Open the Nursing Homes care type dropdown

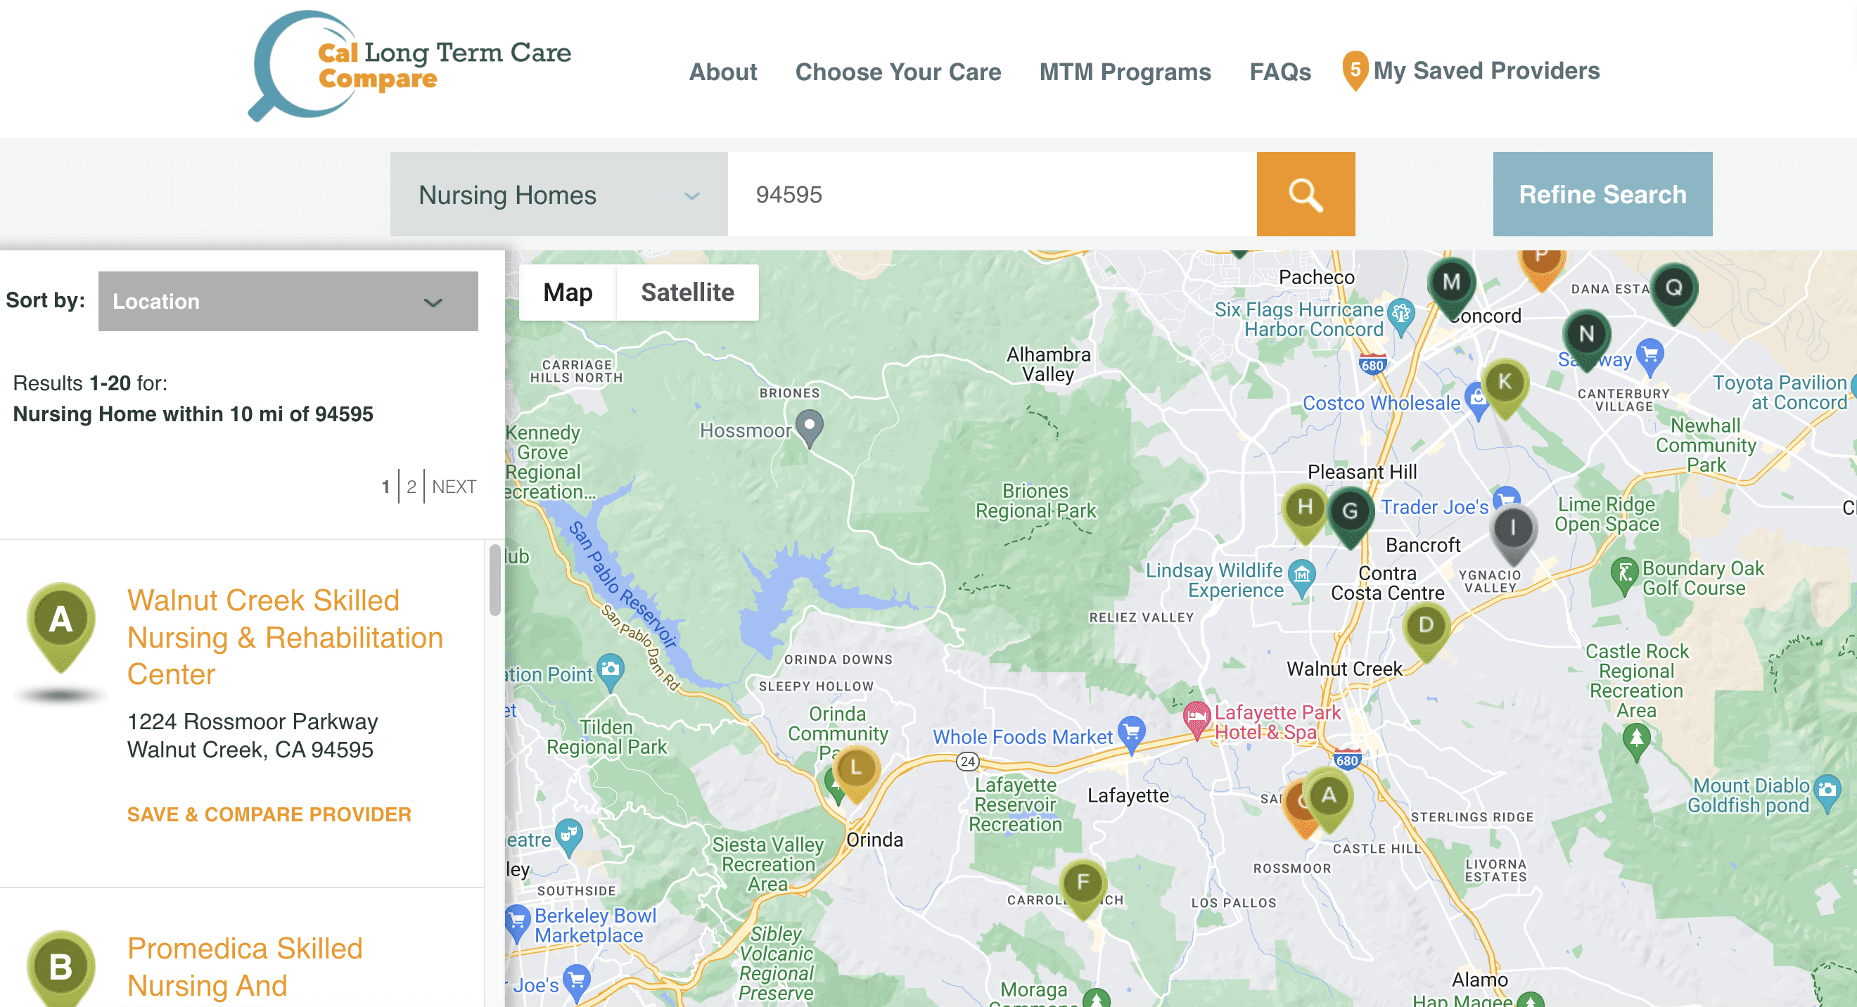[559, 195]
